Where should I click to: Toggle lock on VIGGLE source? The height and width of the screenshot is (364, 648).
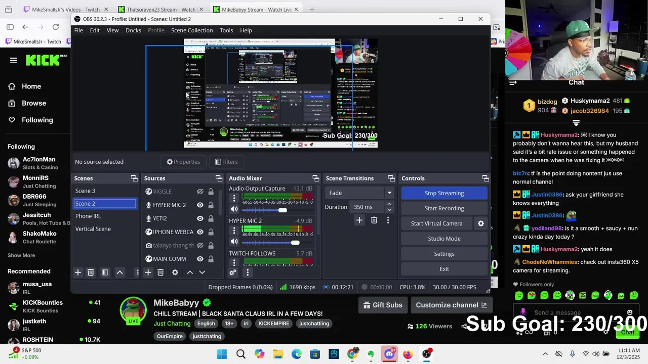pyautogui.click(x=211, y=192)
